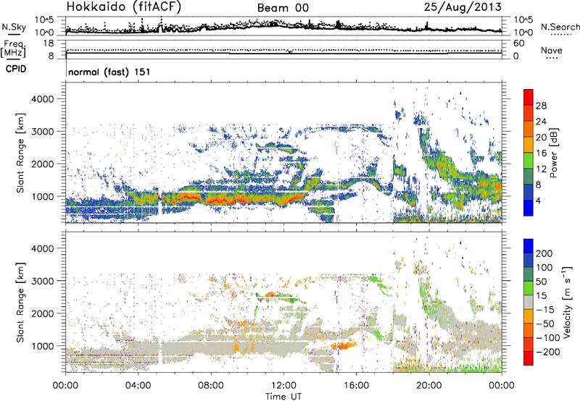Click the 04:00 time tick label
Screen dimensions: 580x401
click(138, 386)
